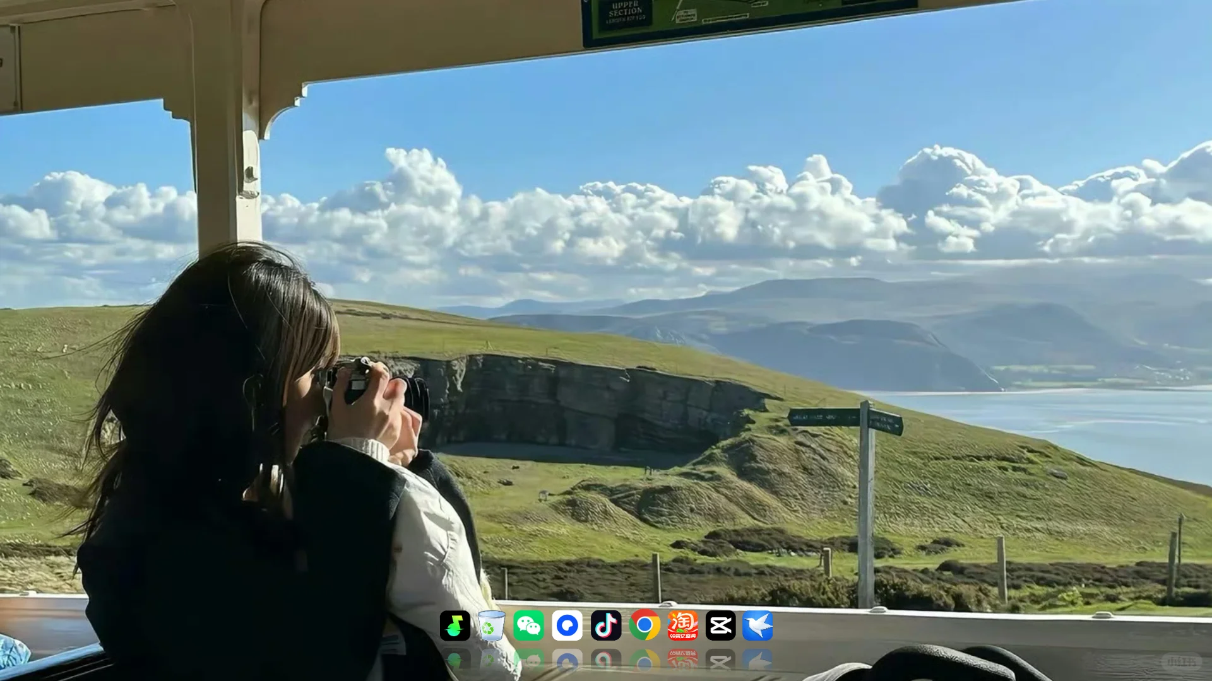
Task: Open the blue circle Quark browser icon
Action: pos(567,626)
